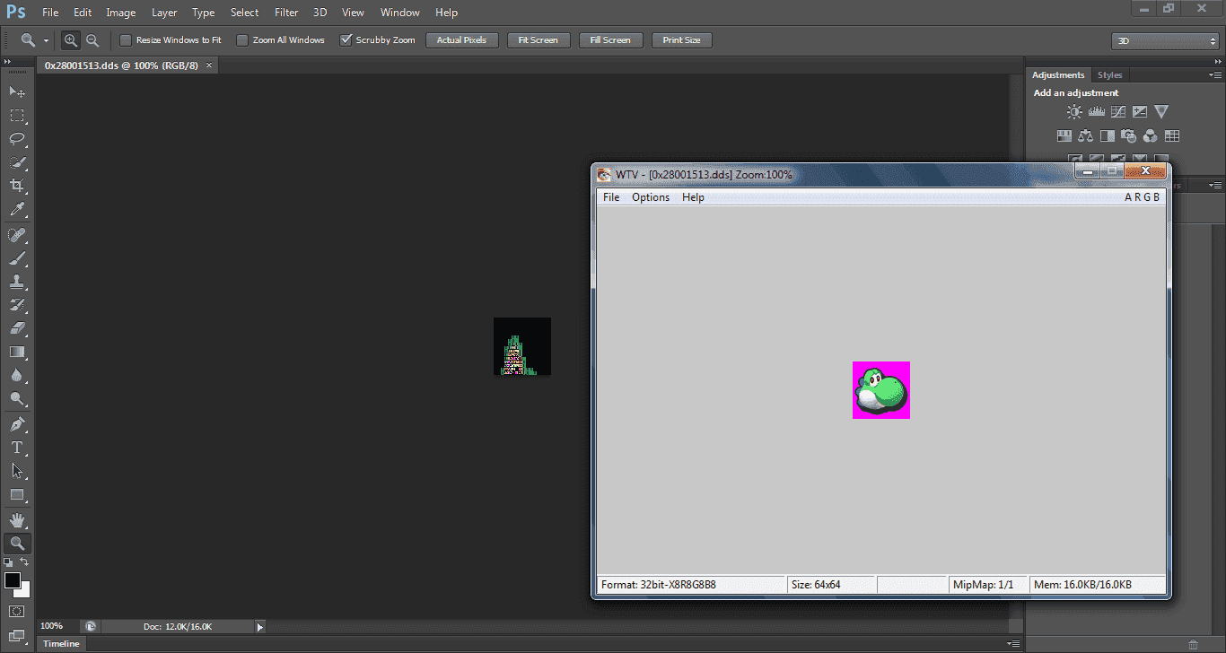Toggle Resize Windows to Fit checkbox
The height and width of the screenshot is (653, 1226).
point(126,40)
